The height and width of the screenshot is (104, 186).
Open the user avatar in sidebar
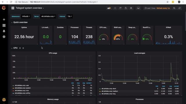tap(4, 100)
